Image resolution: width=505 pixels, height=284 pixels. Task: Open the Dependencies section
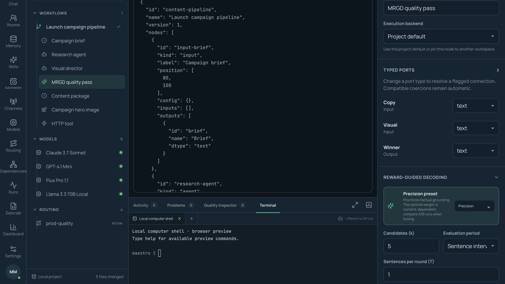point(13,167)
